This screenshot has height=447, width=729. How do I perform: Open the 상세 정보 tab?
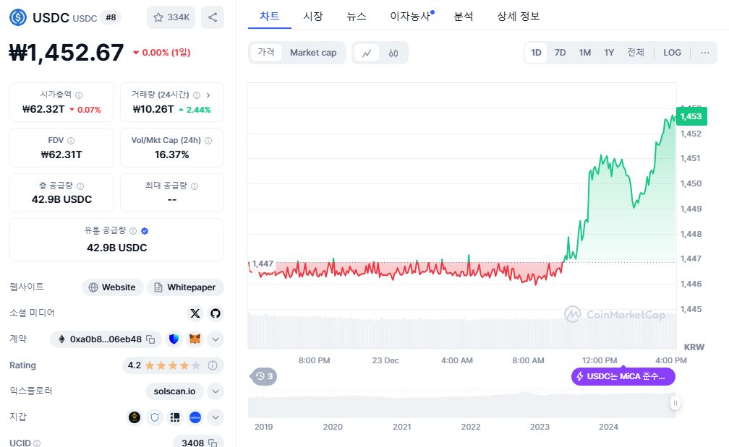coord(519,16)
